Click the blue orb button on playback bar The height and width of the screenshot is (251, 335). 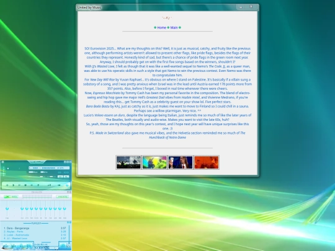pos(67,185)
